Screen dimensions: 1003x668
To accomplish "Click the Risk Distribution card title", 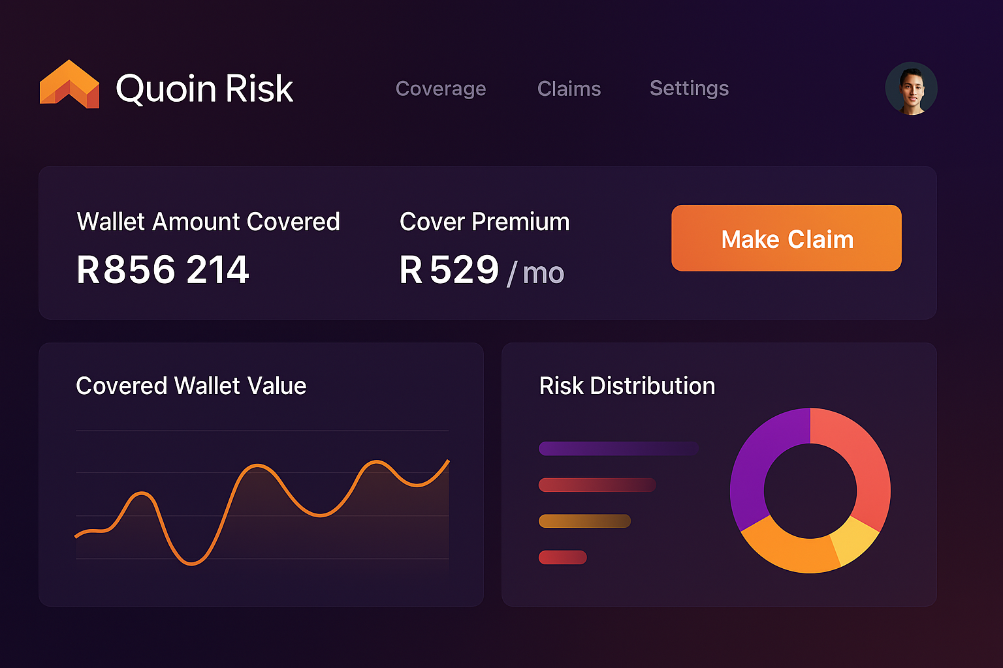I will 627,386.
